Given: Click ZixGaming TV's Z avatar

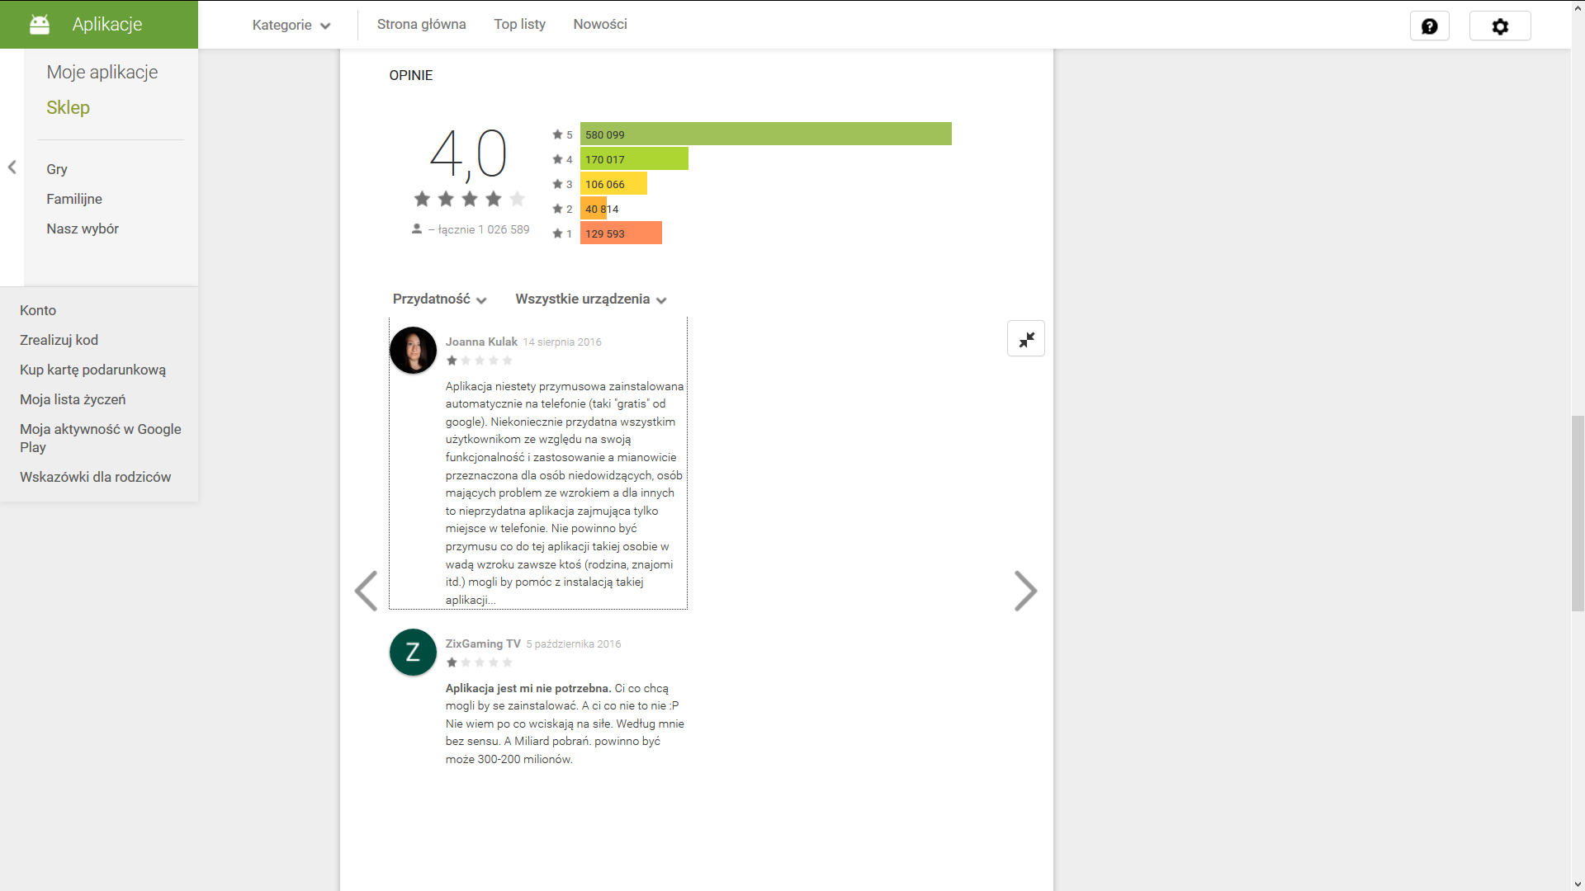Looking at the screenshot, I should click(x=413, y=652).
